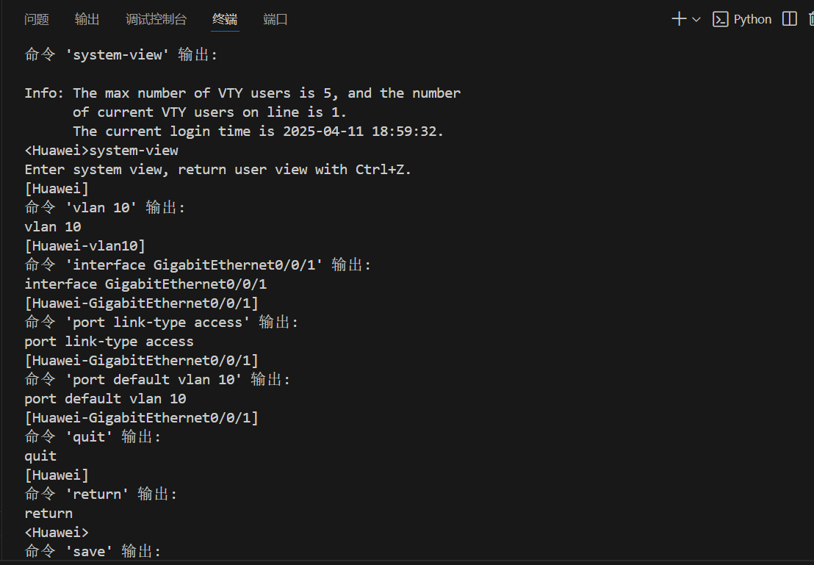The width and height of the screenshot is (814, 565).
Task: Click the 'port default vlan 10' text
Action: (103, 398)
